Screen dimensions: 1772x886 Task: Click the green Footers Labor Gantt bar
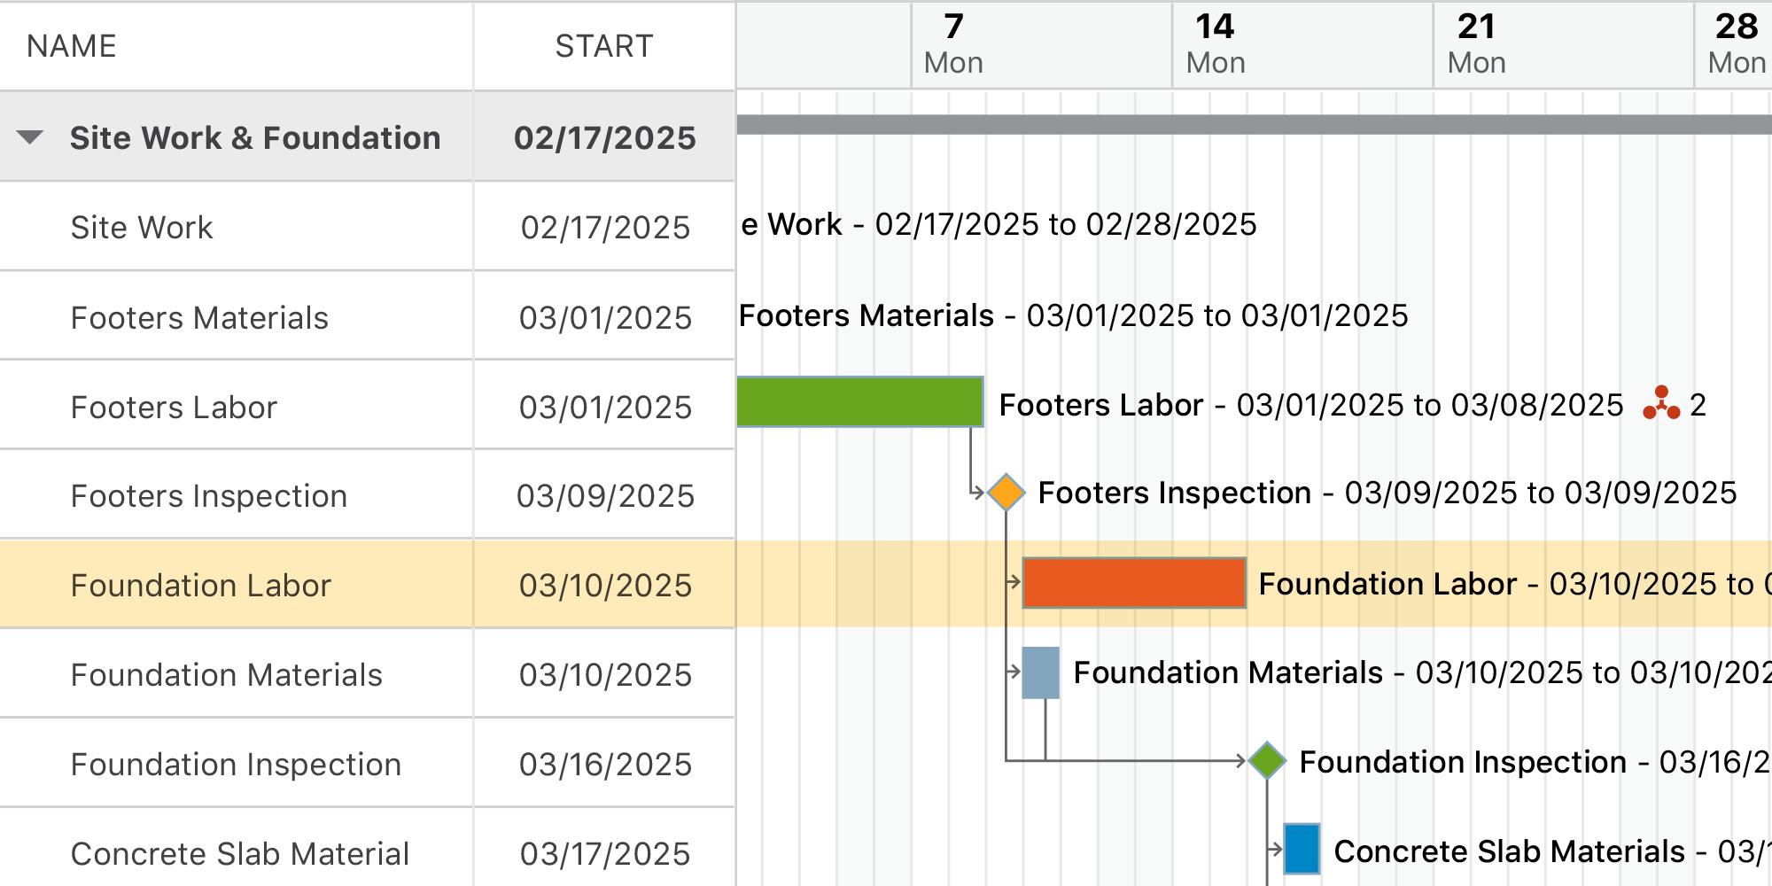[x=859, y=403]
